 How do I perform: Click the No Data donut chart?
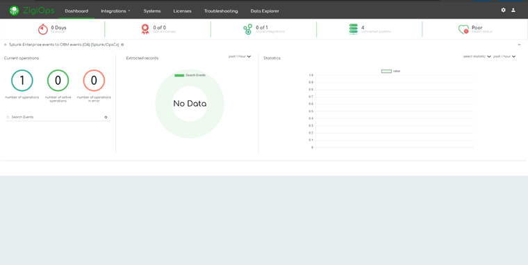coord(190,104)
